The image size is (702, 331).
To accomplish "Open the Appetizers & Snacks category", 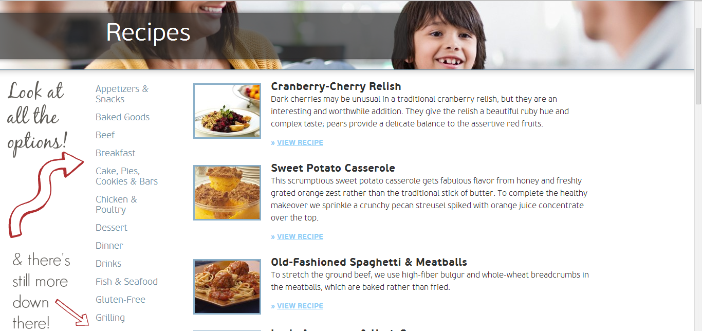I will coord(122,94).
